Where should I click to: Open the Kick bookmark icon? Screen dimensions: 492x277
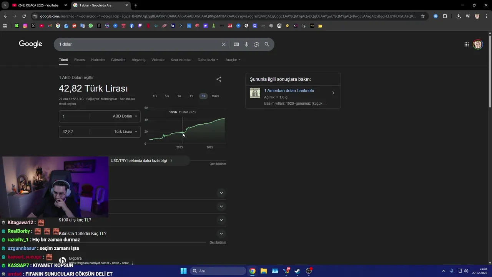click(x=17, y=26)
